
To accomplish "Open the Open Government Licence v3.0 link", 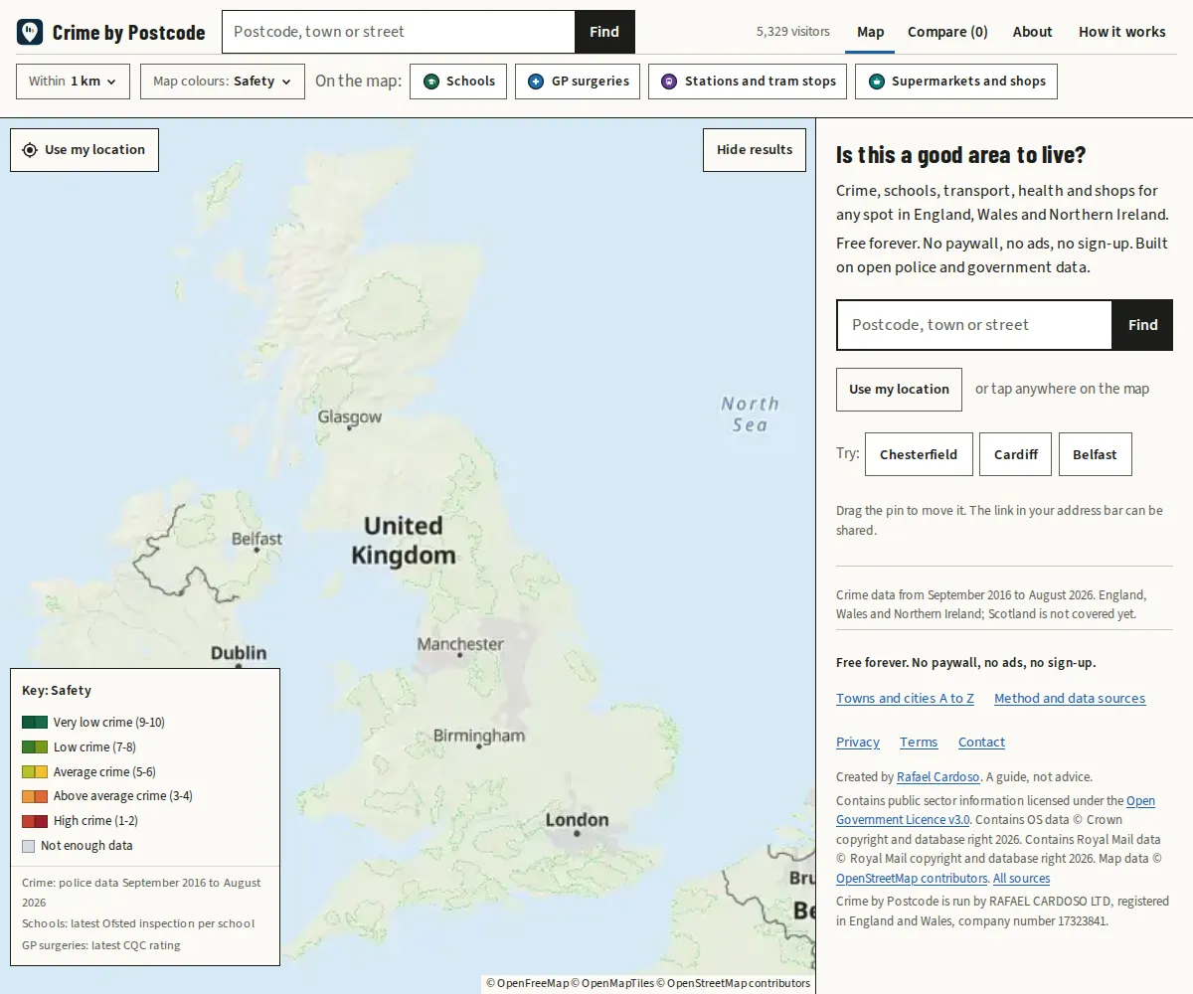I will (x=903, y=820).
